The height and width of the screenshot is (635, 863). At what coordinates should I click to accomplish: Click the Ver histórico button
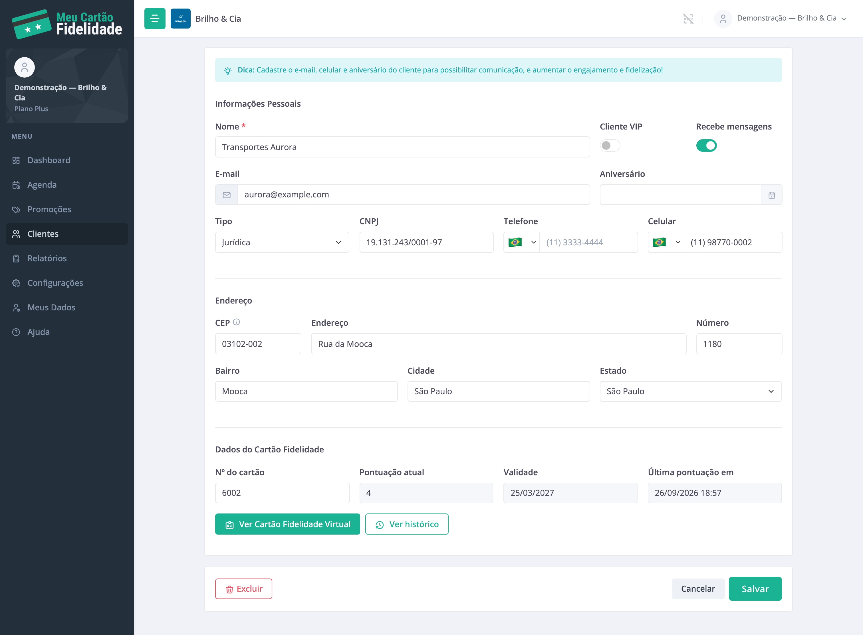[407, 524]
